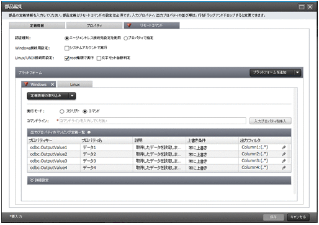Maximize the parts editing dialog

(x=302, y=7)
